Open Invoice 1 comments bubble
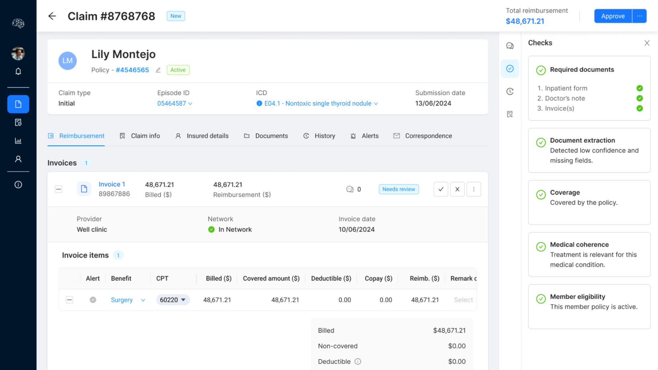 [x=350, y=189]
